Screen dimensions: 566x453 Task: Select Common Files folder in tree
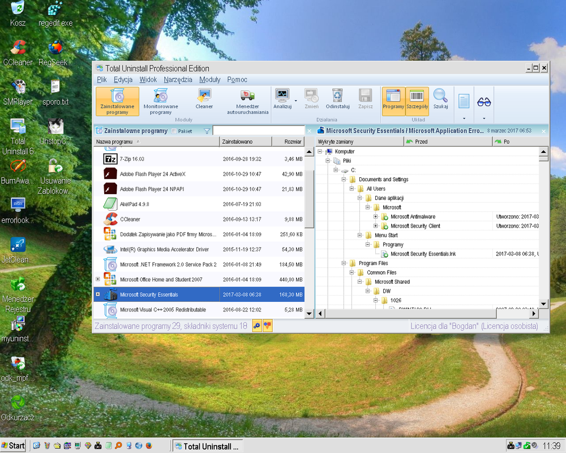pyautogui.click(x=381, y=272)
